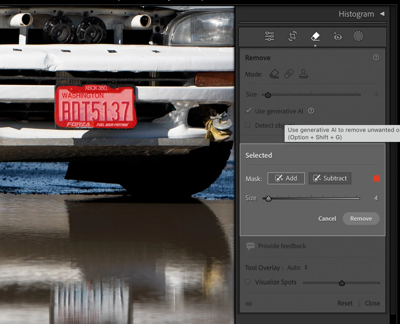
Task: Select the Crop and rotate tool
Action: pos(293,36)
